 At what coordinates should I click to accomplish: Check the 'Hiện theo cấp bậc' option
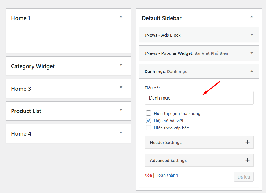click(149, 128)
